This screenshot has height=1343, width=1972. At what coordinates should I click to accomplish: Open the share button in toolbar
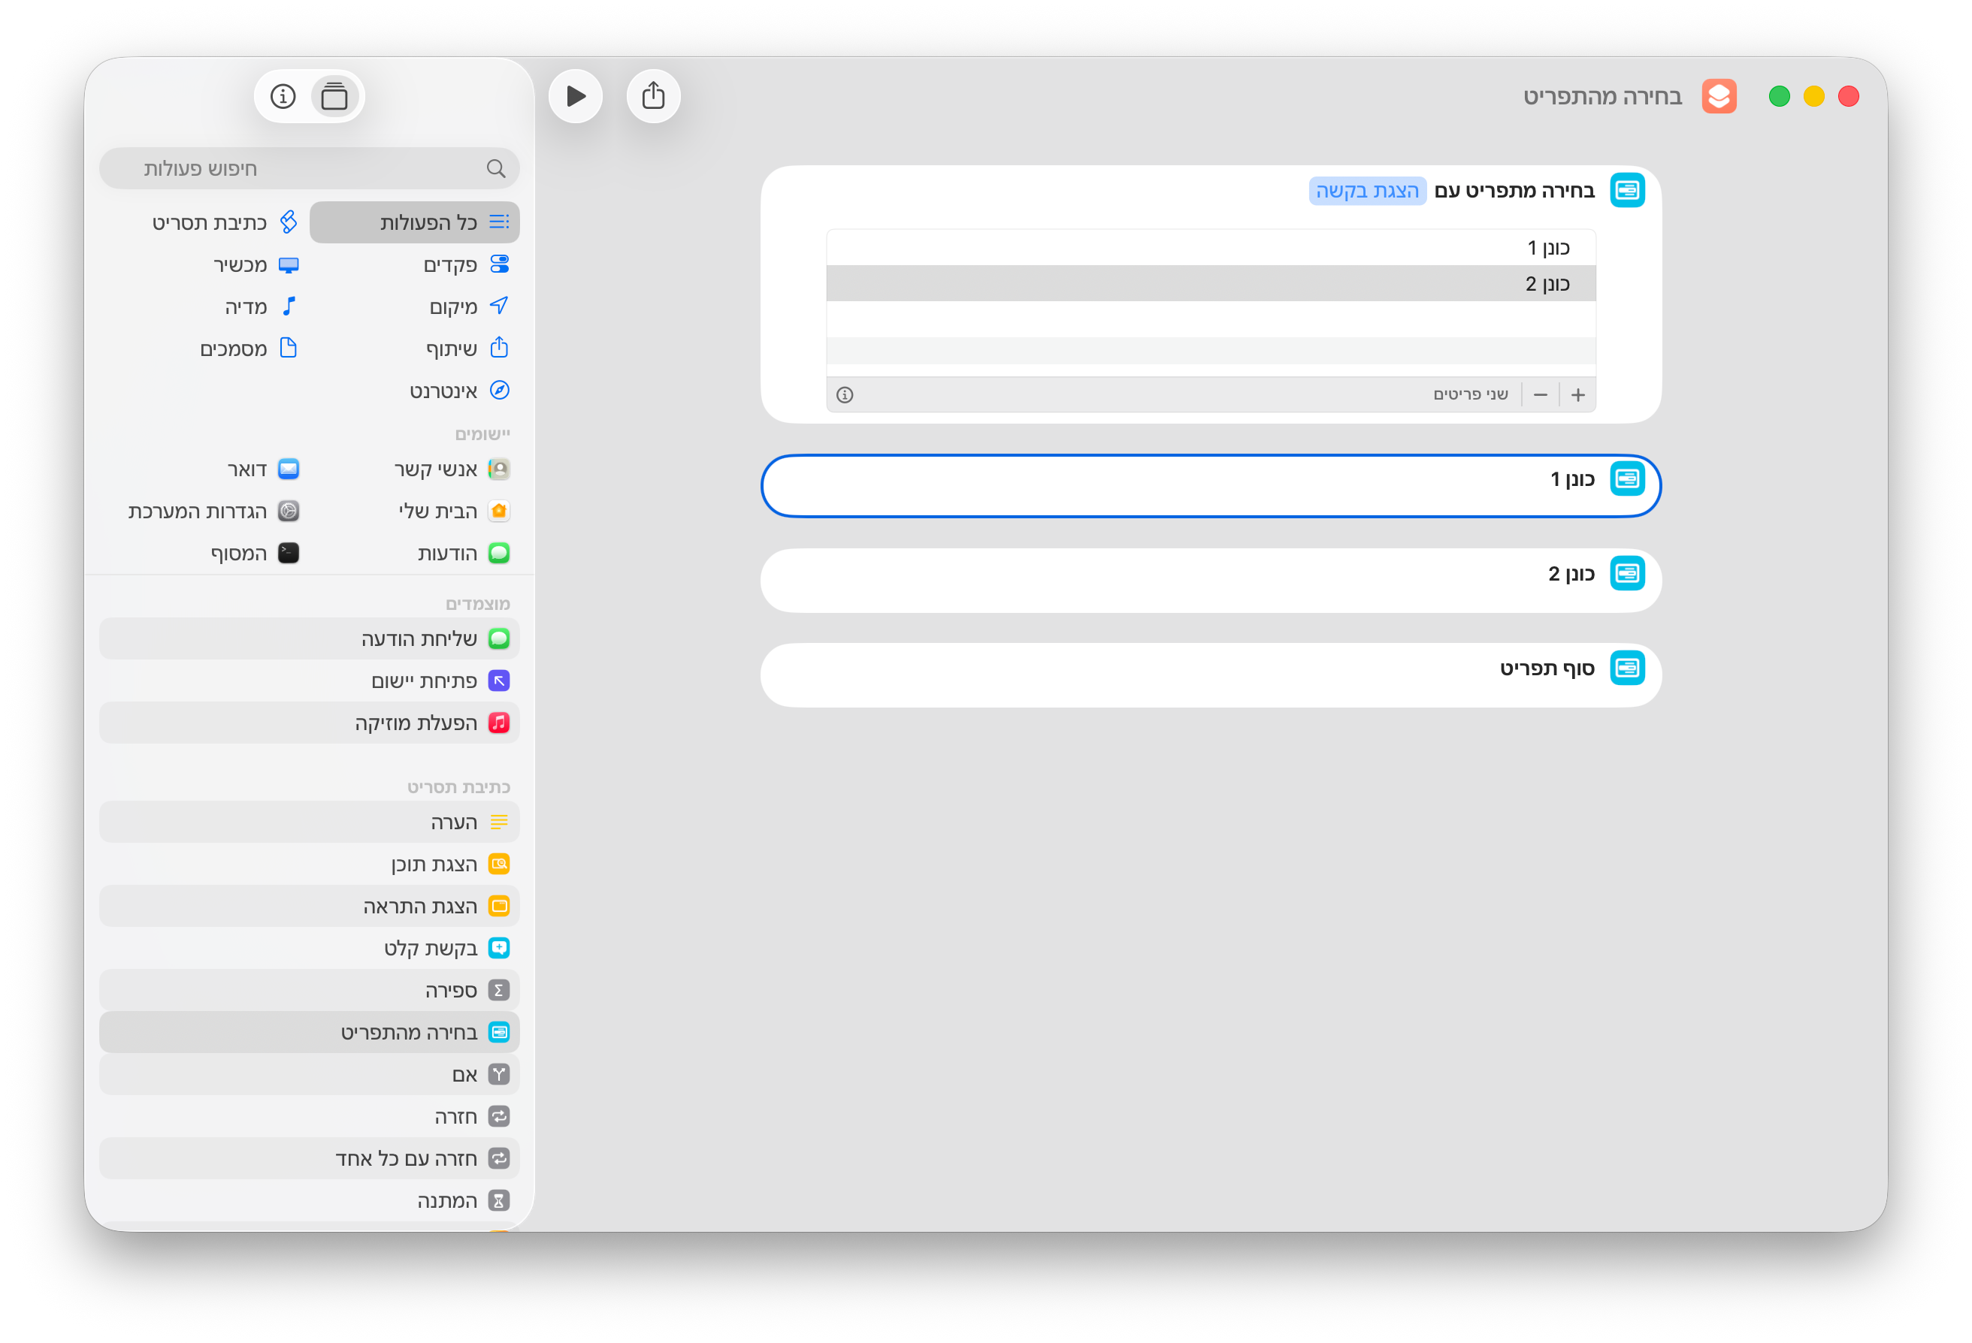(652, 96)
